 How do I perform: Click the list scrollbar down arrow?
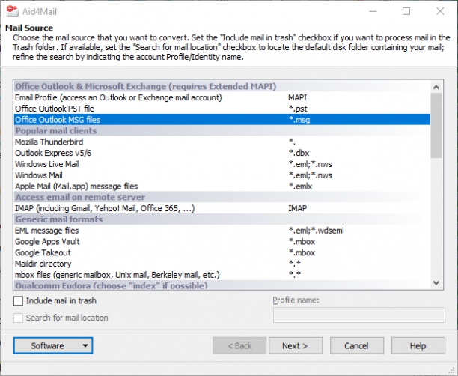(436, 282)
